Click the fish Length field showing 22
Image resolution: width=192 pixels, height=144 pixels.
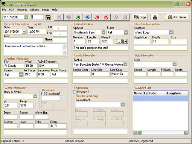click(x=93, y=42)
